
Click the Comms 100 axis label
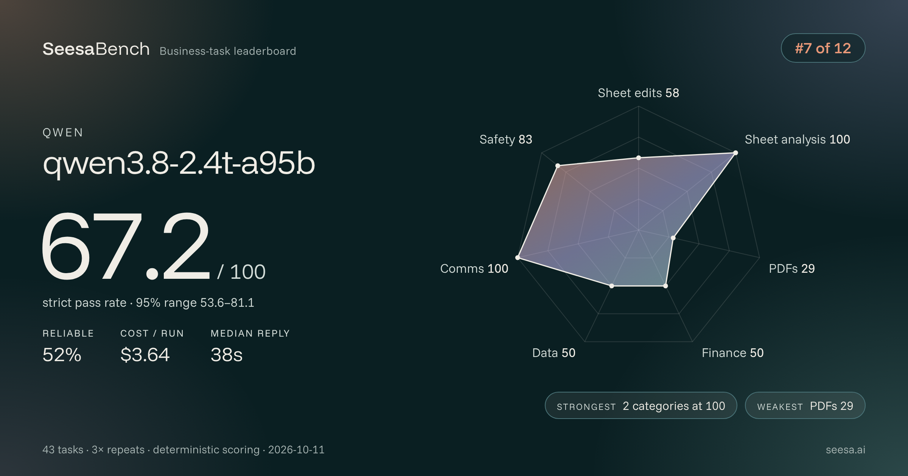pyautogui.click(x=474, y=268)
